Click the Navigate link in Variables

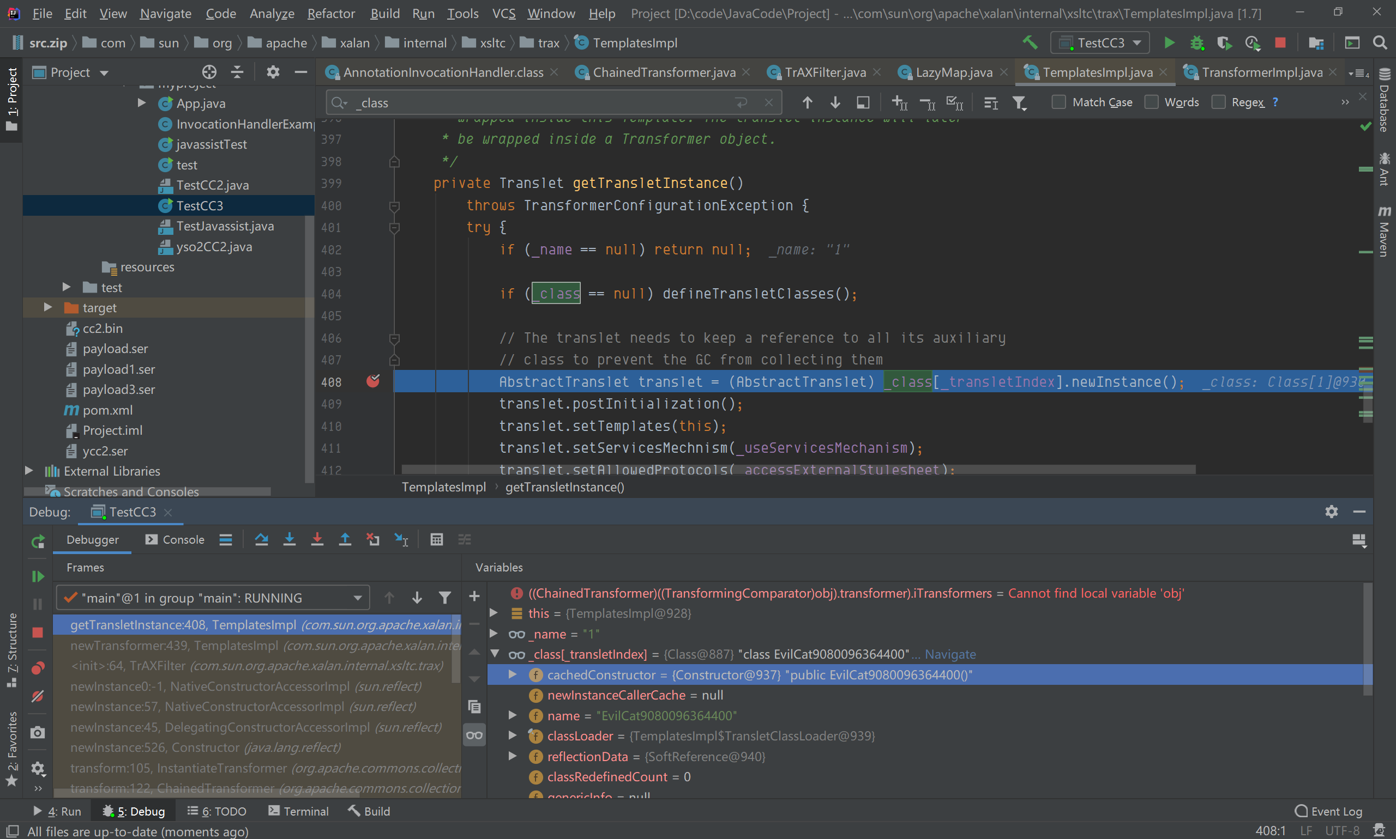tap(950, 654)
